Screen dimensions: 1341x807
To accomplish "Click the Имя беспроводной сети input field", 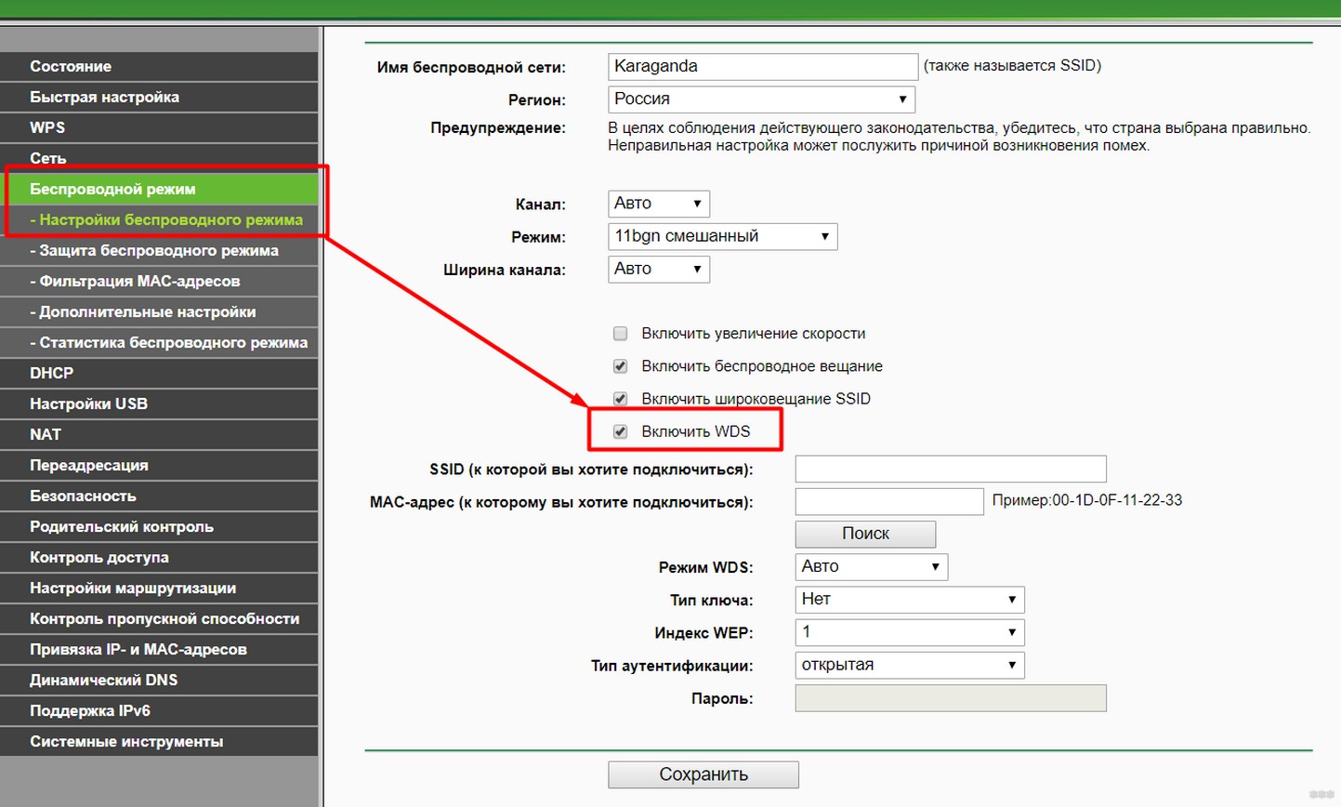I will (x=763, y=67).
